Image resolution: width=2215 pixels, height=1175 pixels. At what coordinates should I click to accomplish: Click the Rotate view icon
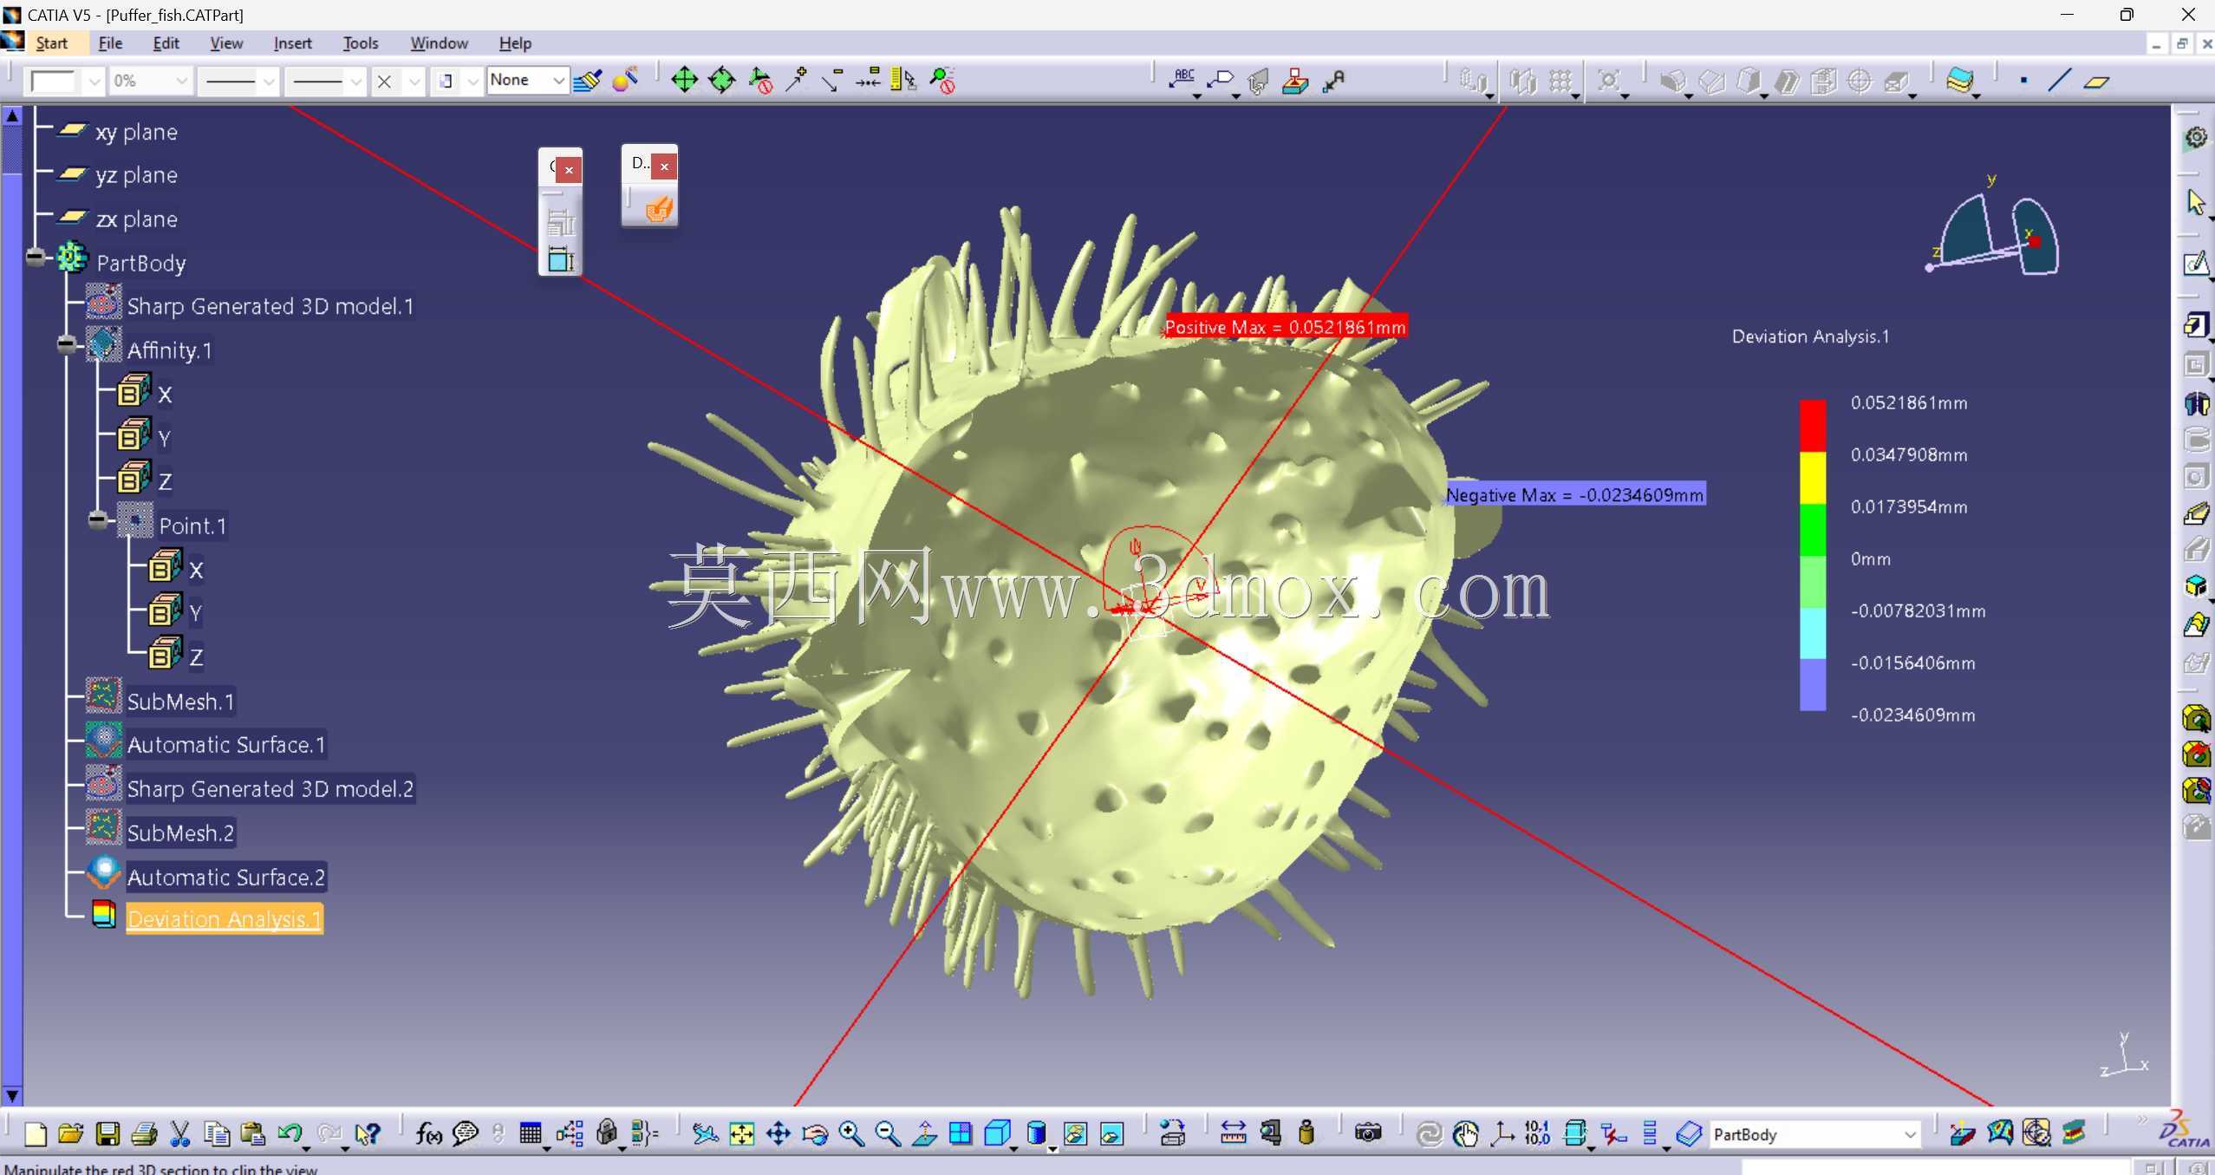815,1133
